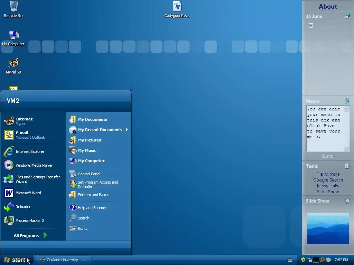354x265 pixels.
Task: Switch to Oakland University taskbar window
Action: [x=64, y=260]
